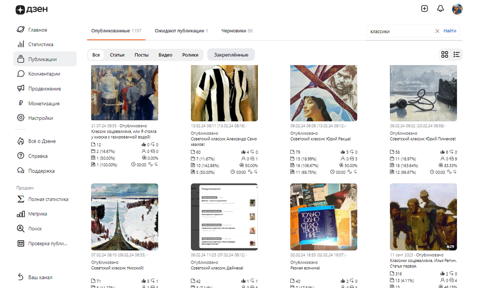
Task: Click the Метрика chart icon
Action: pyautogui.click(x=20, y=214)
